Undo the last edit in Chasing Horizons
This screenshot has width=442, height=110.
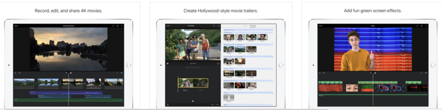(117, 73)
